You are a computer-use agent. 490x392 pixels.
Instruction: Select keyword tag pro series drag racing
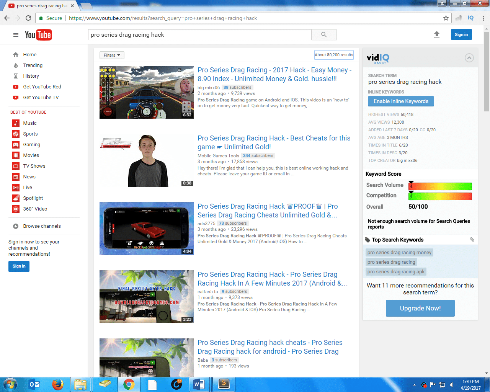coord(391,262)
